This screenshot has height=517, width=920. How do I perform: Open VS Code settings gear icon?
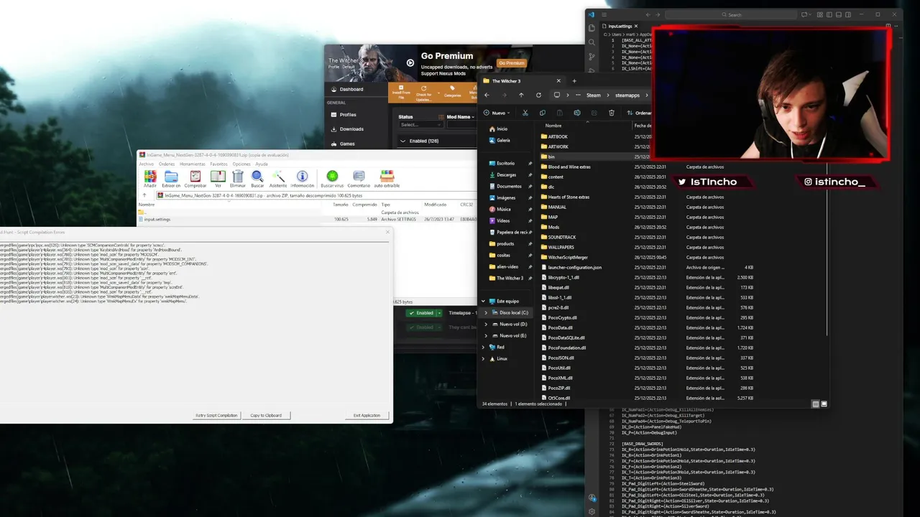(x=592, y=511)
